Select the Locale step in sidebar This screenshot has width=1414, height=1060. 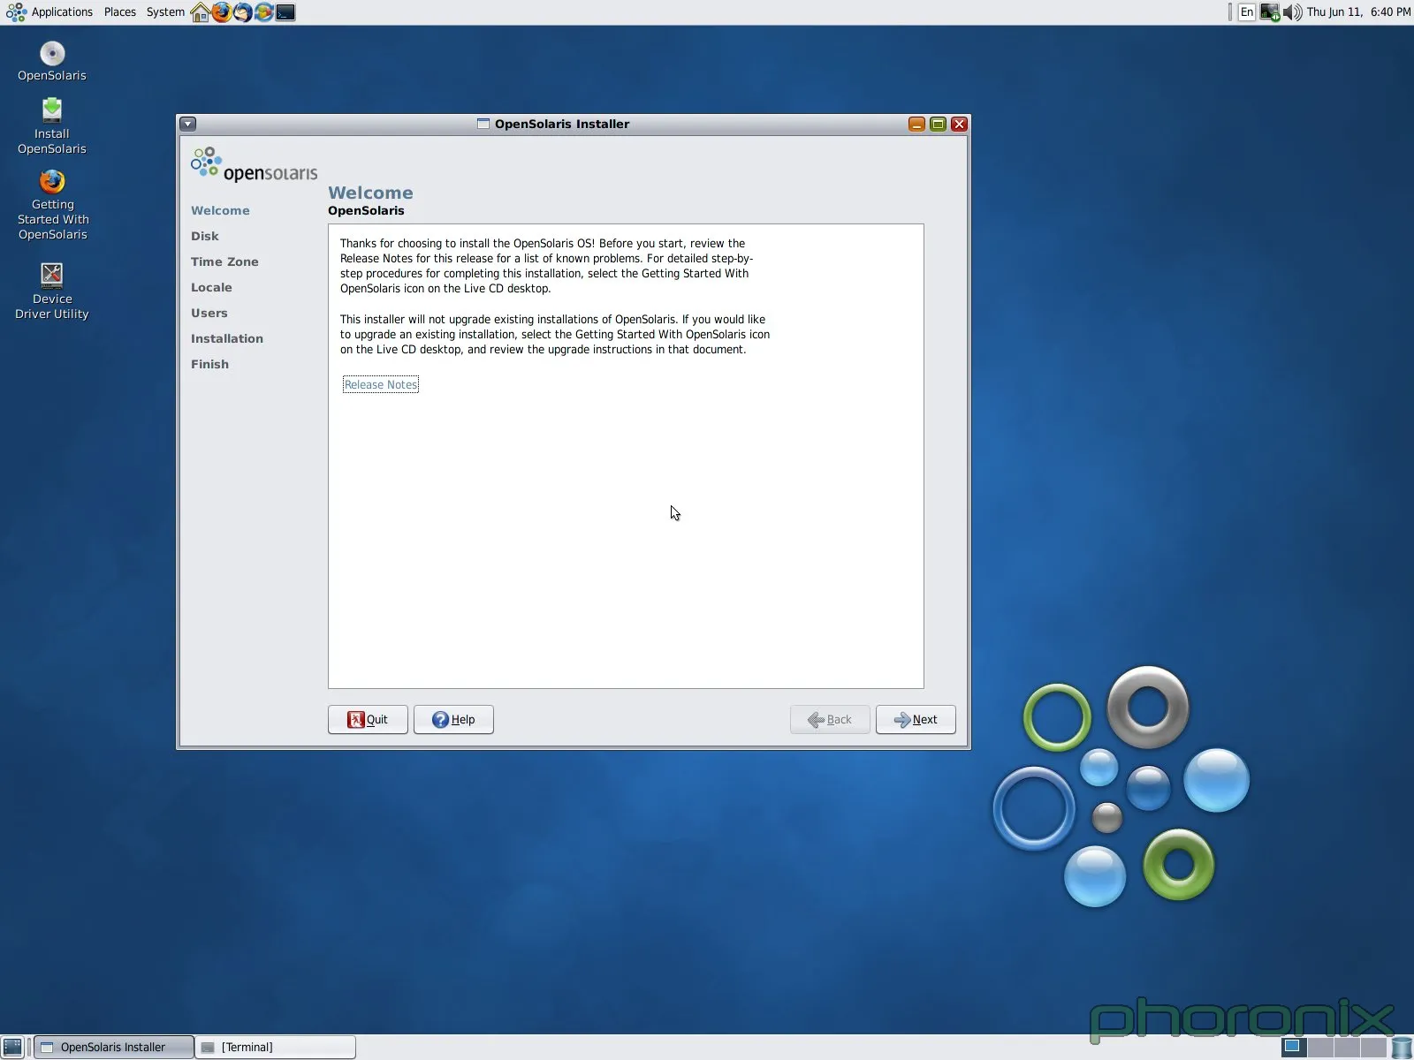[x=211, y=287]
